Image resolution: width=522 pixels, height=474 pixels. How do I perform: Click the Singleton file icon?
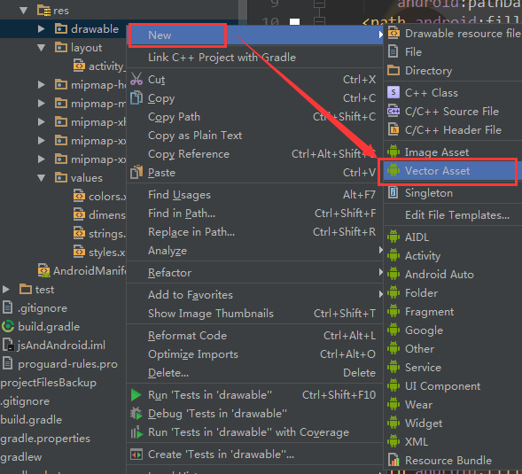[x=393, y=193]
